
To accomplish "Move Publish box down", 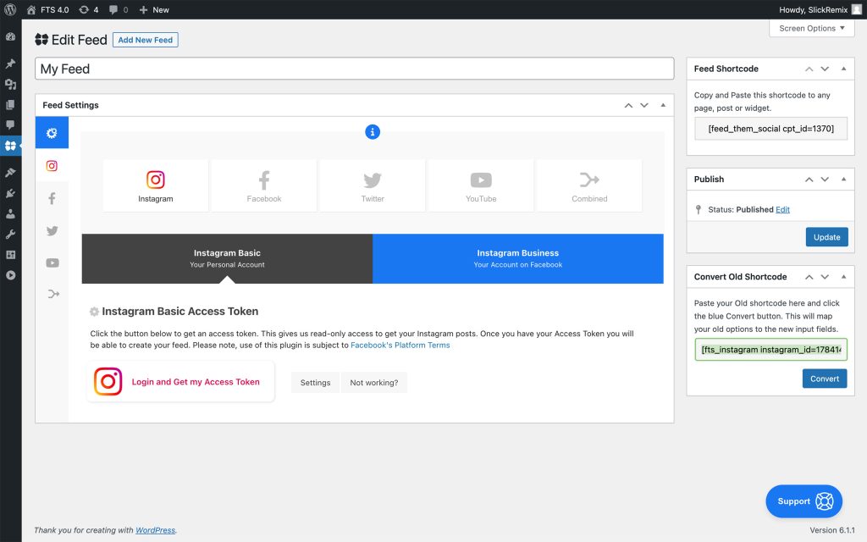I will [x=825, y=180].
